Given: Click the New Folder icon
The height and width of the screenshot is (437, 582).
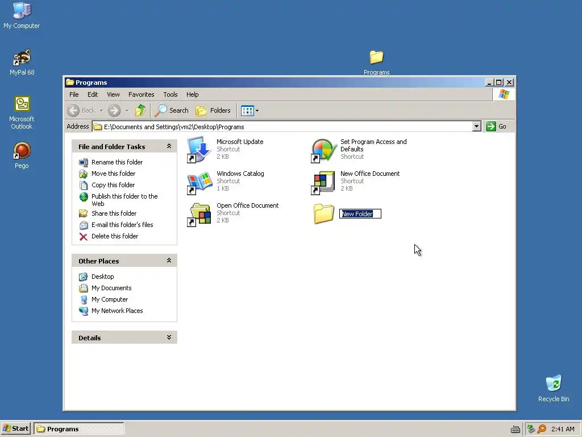Looking at the screenshot, I should [x=323, y=214].
